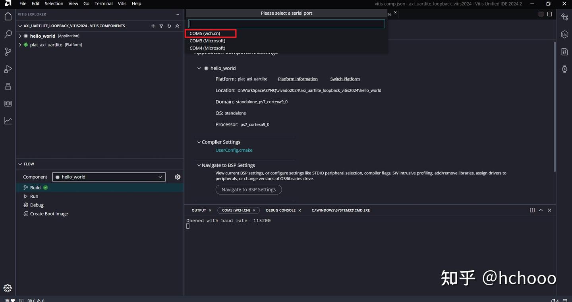Click the terminal icon in status bar
Viewport: 572px width, 302px height.
(x=21, y=300)
